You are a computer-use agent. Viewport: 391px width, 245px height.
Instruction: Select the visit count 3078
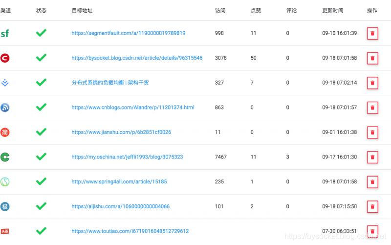(x=221, y=58)
